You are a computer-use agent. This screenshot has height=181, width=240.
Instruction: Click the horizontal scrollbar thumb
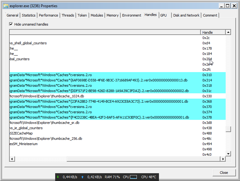click(143, 159)
